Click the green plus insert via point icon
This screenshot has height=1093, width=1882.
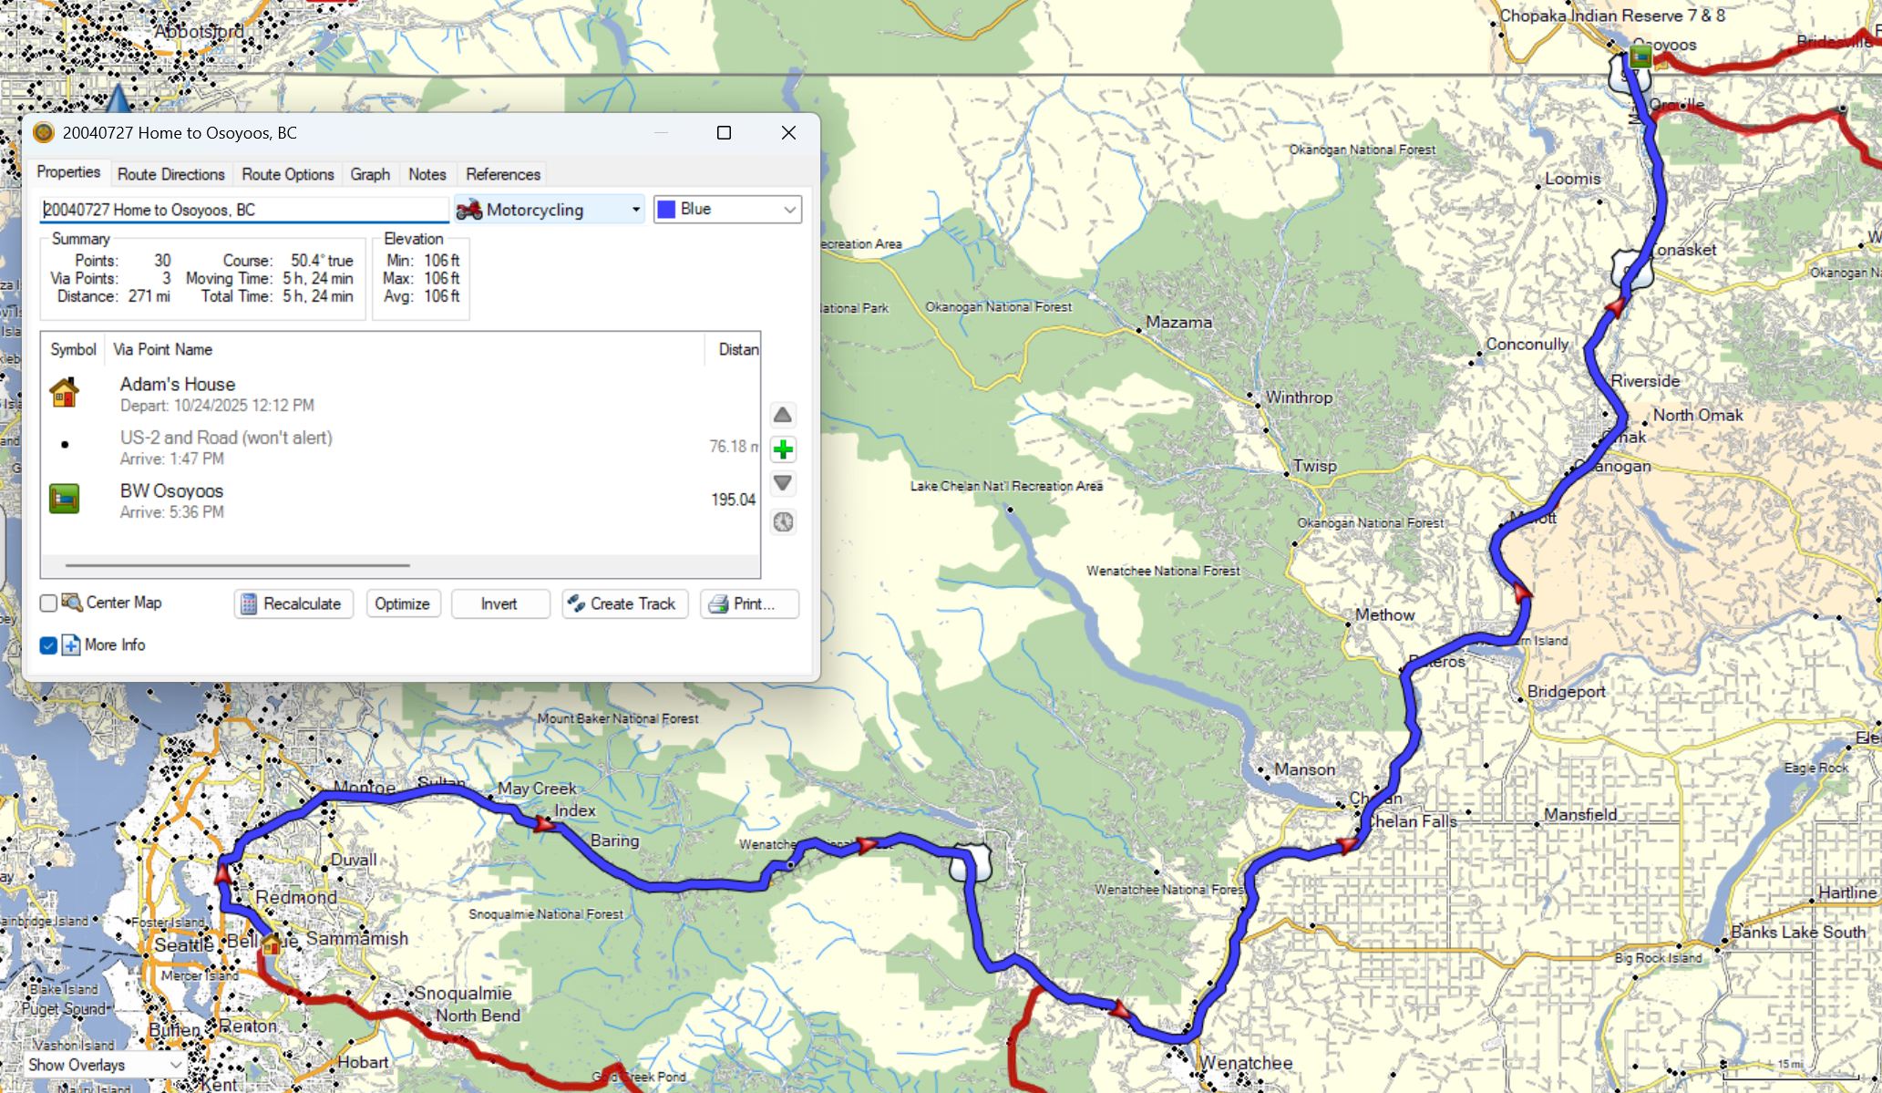782,449
